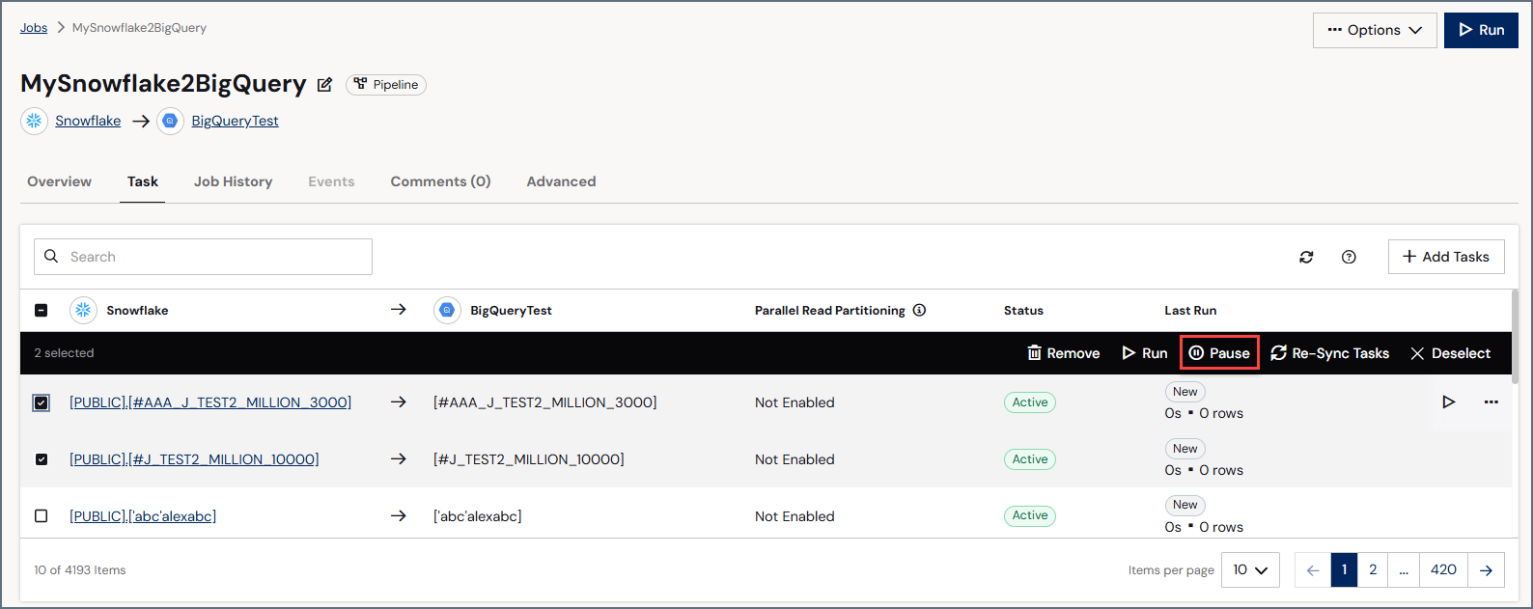Viewport: 1533px width, 609px height.
Task: Open the [PUBLIC].['abc'alexabc] task link
Action: pyautogui.click(x=143, y=516)
